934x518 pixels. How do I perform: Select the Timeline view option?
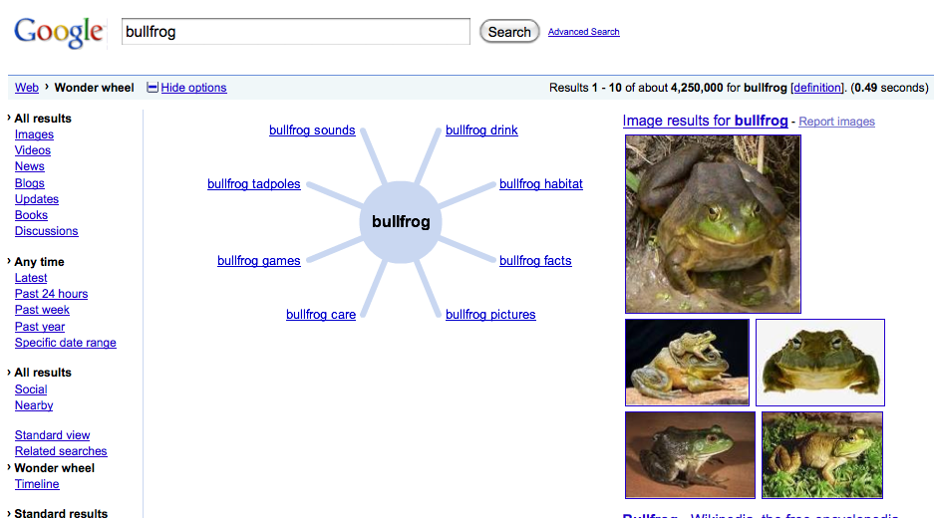37,484
